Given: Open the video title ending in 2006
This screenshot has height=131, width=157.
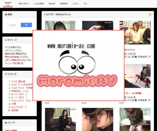Looking at the screenshot, I should point(130,50).
